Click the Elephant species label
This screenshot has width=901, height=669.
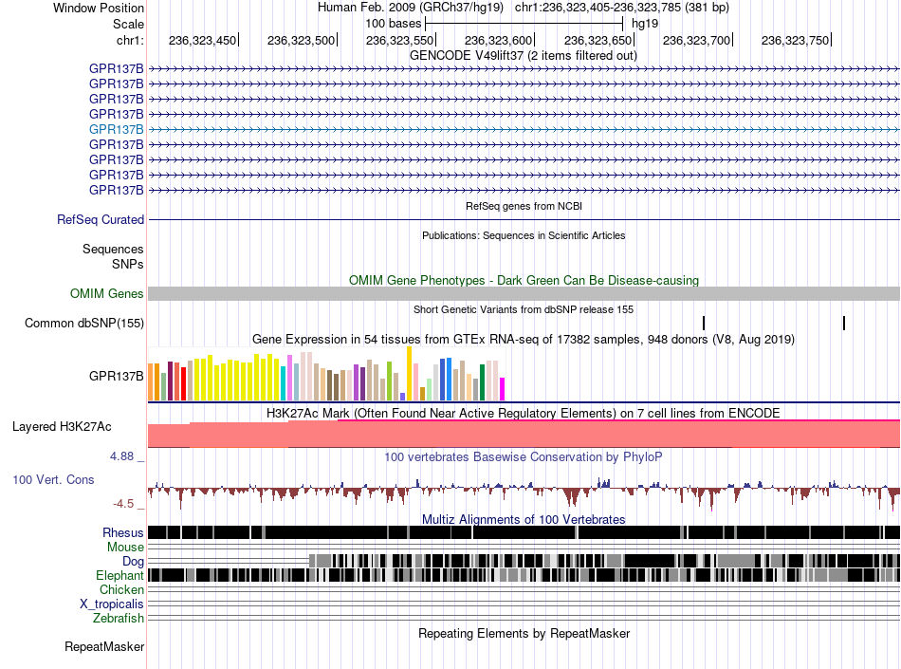point(120,575)
